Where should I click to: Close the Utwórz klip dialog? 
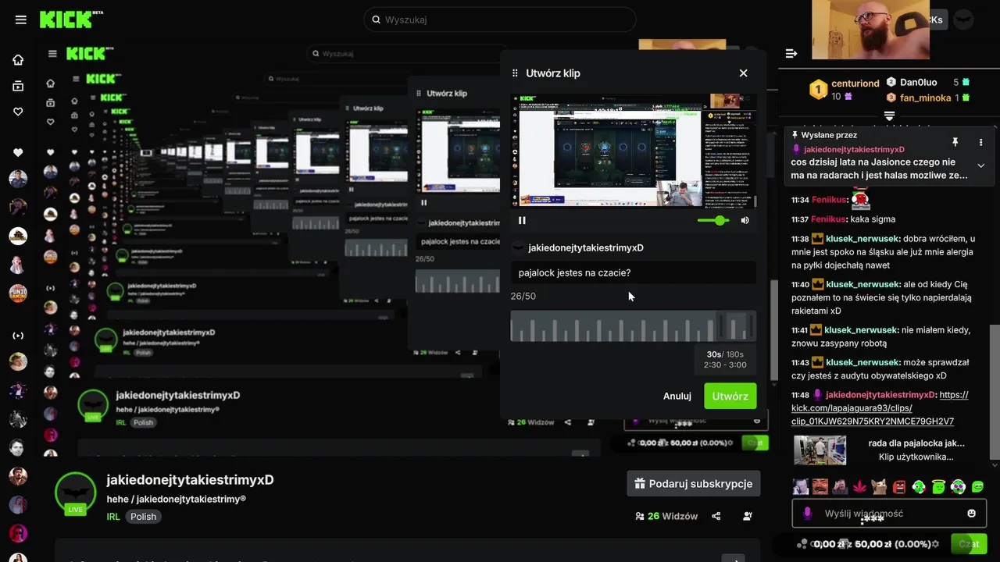click(743, 73)
